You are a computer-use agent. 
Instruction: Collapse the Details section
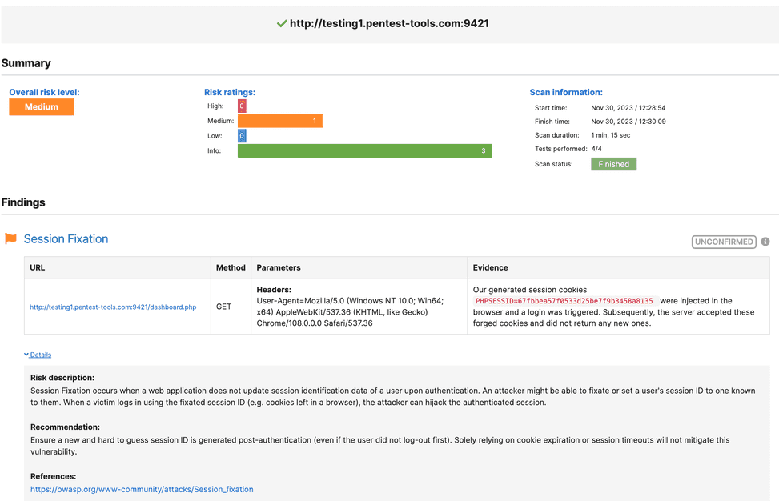(x=38, y=355)
